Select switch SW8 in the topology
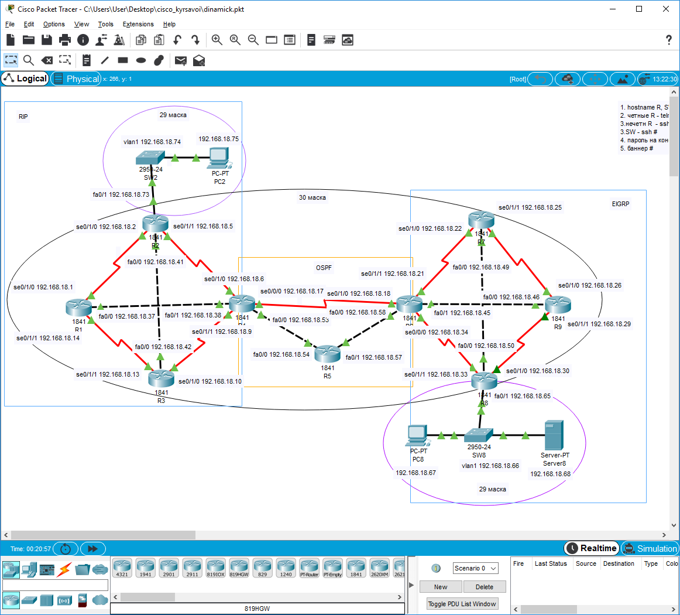680x615 pixels. [478, 435]
